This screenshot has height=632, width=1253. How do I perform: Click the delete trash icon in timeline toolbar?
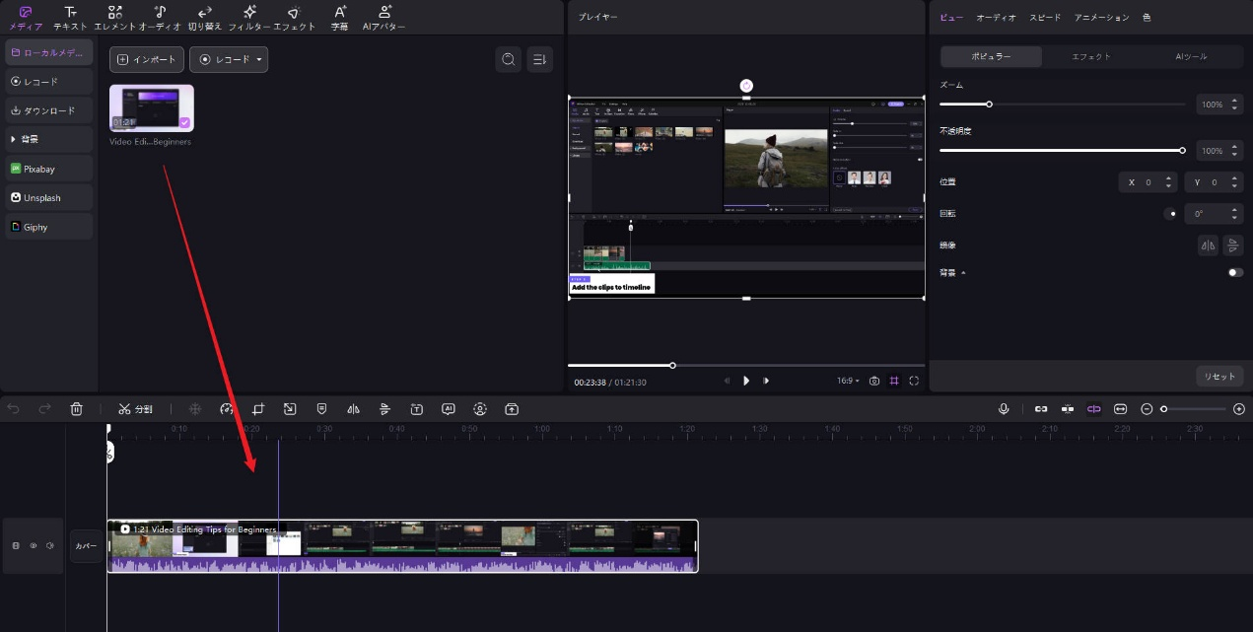[x=77, y=409]
